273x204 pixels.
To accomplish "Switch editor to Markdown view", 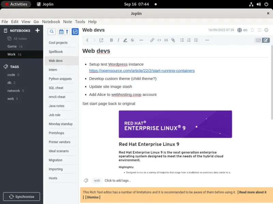I will [259, 40].
